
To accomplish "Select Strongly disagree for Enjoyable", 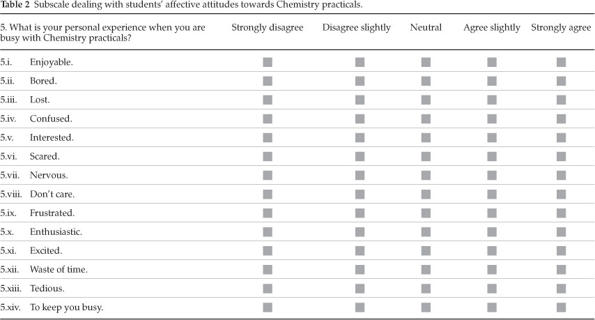I will click(x=268, y=62).
